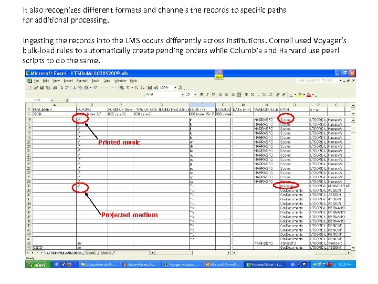Click the Sort Ascending icon
Image resolution: width=378 pixels, height=284 pixels.
click(136, 88)
